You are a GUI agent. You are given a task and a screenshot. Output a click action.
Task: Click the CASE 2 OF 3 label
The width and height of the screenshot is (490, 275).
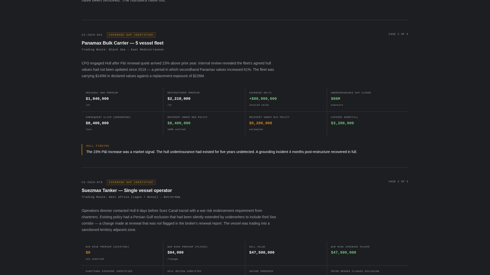pos(398,182)
